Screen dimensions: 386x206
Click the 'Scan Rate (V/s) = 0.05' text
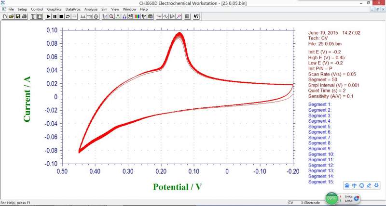[x=332, y=74]
